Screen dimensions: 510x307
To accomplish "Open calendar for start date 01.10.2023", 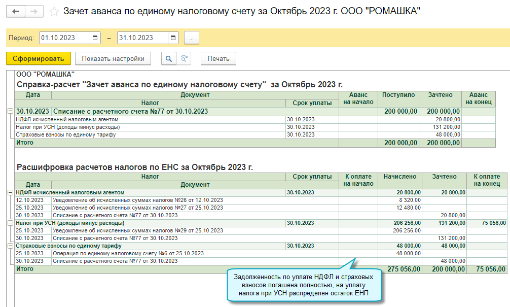I will click(95, 38).
